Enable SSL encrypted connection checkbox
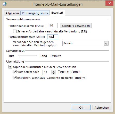The height and width of the screenshot is (114, 115). (x=15, y=31)
